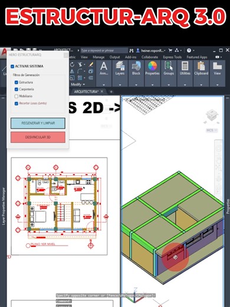Screen dimensions: 230x307
Task: Select the Trim tool in Modify
Action: tap(80, 64)
